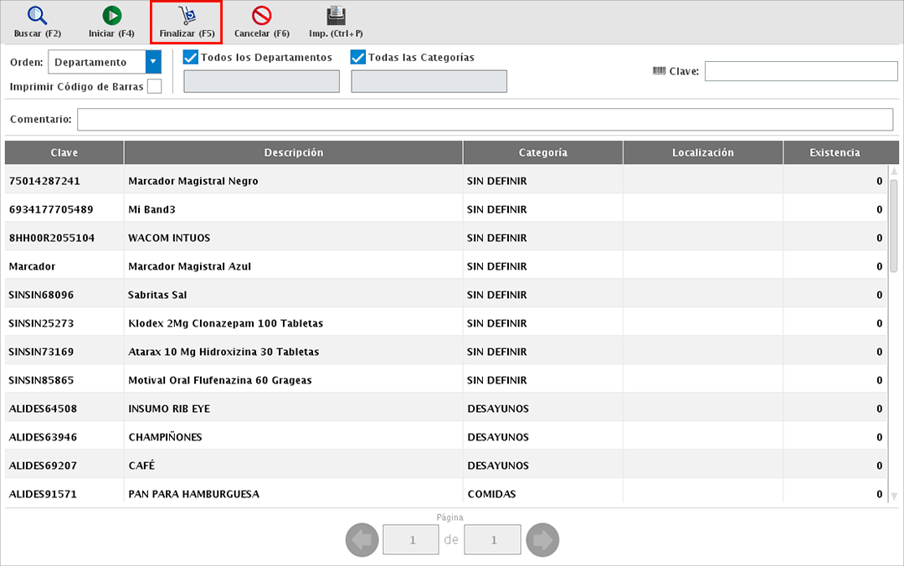Go to previous page with left arrow
The height and width of the screenshot is (566, 904).
point(362,540)
